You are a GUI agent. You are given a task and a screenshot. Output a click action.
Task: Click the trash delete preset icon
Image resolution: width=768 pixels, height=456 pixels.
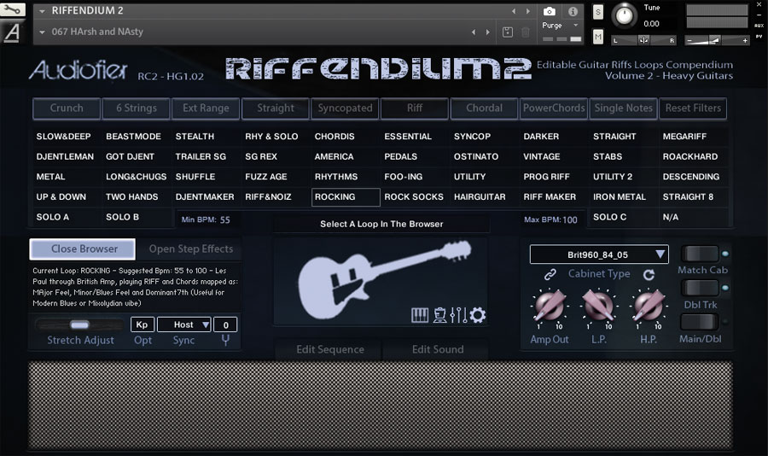coord(525,32)
